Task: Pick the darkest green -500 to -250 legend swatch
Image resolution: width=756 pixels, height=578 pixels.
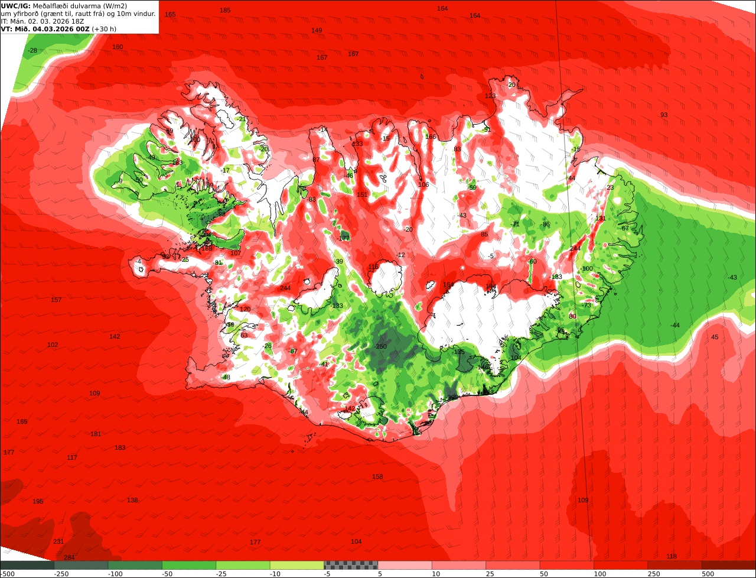Action: (x=27, y=565)
